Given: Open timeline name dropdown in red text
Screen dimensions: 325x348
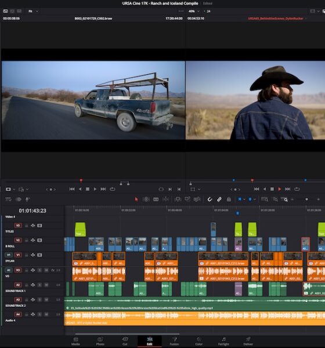Looking at the screenshot, I should pos(306,19).
